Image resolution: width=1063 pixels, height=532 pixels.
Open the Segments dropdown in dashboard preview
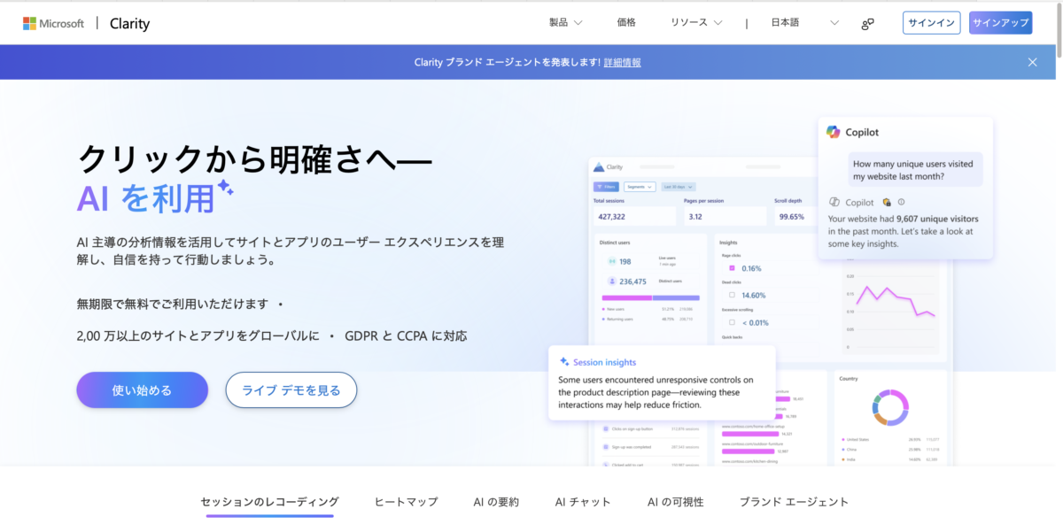(640, 187)
